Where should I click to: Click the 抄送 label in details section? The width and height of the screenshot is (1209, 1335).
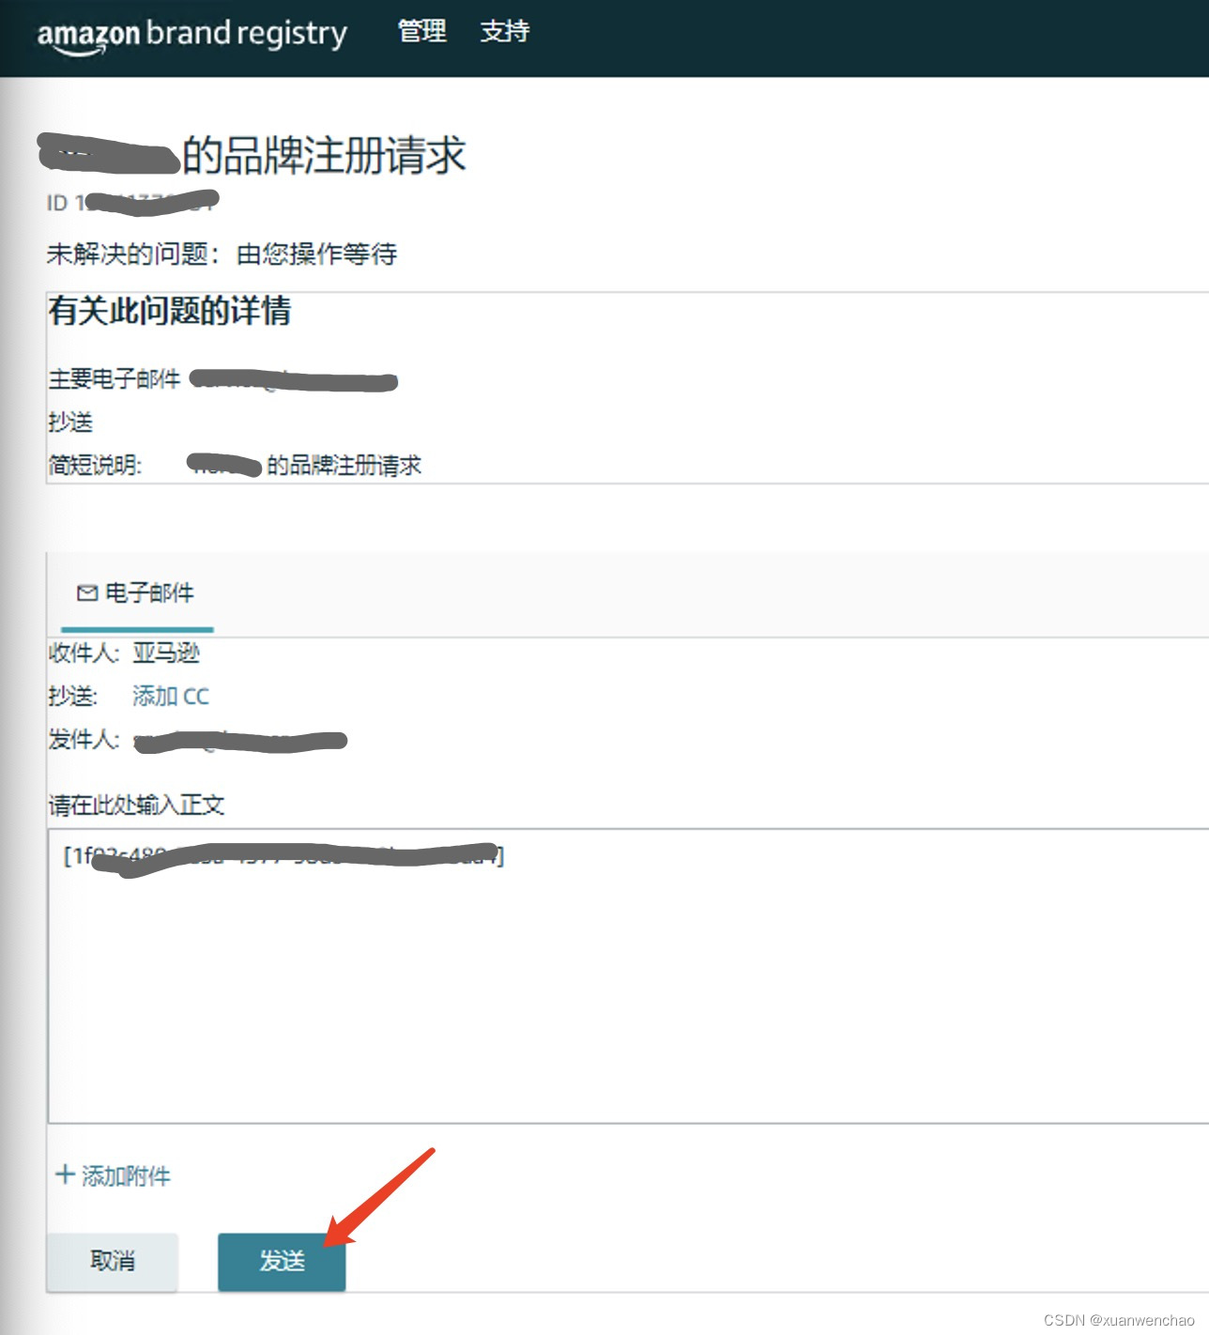coord(71,422)
